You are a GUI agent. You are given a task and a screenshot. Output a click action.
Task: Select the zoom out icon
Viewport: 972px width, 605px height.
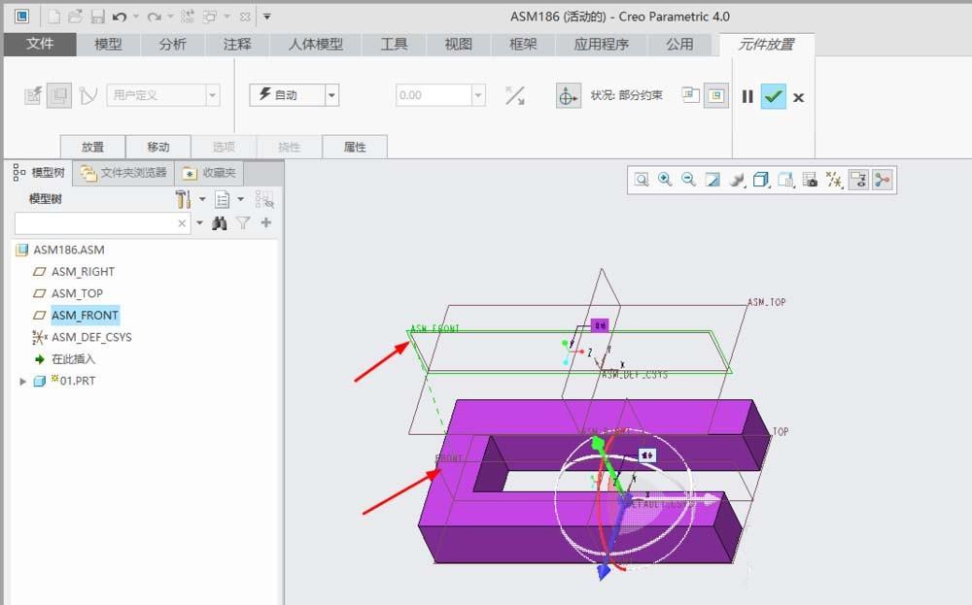pyautogui.click(x=688, y=179)
